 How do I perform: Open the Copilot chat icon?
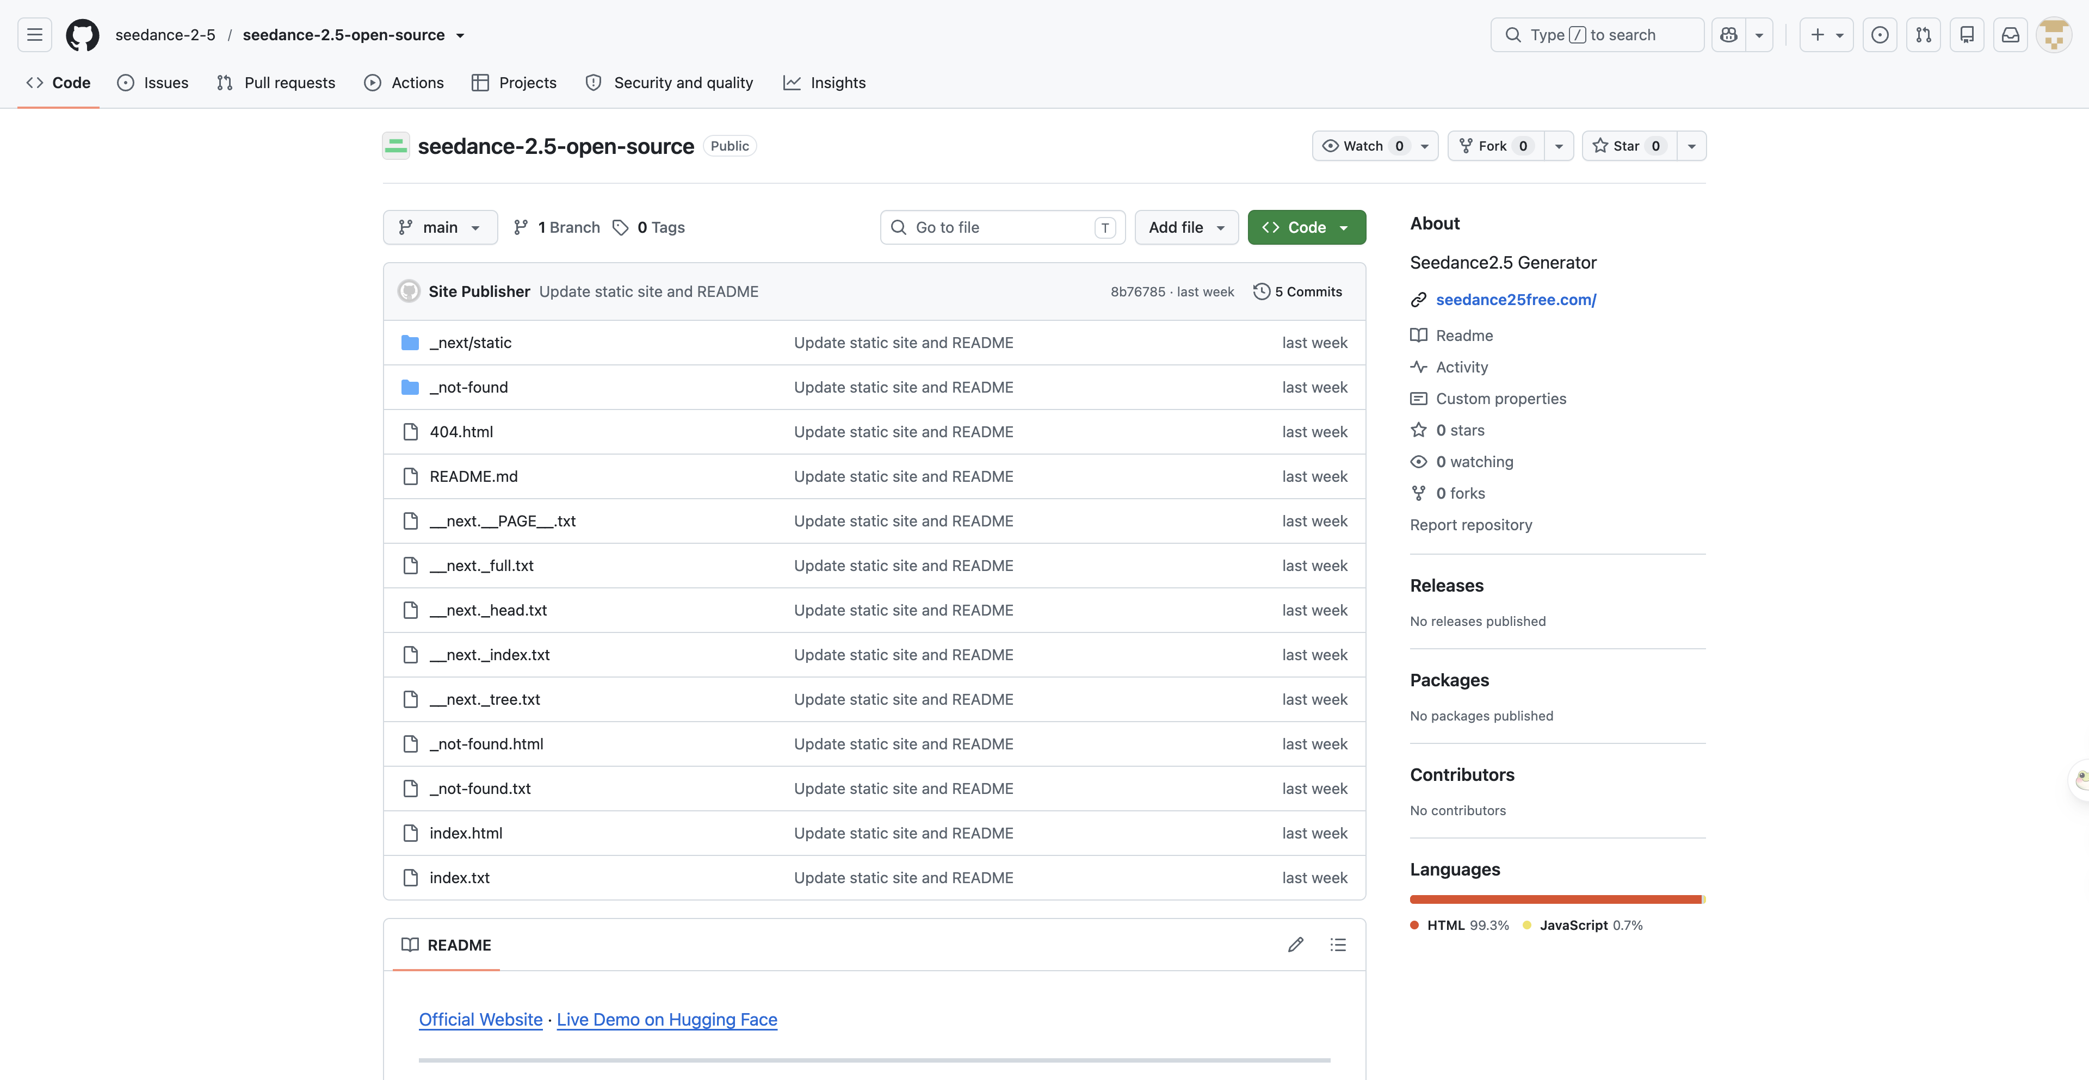tap(1729, 35)
